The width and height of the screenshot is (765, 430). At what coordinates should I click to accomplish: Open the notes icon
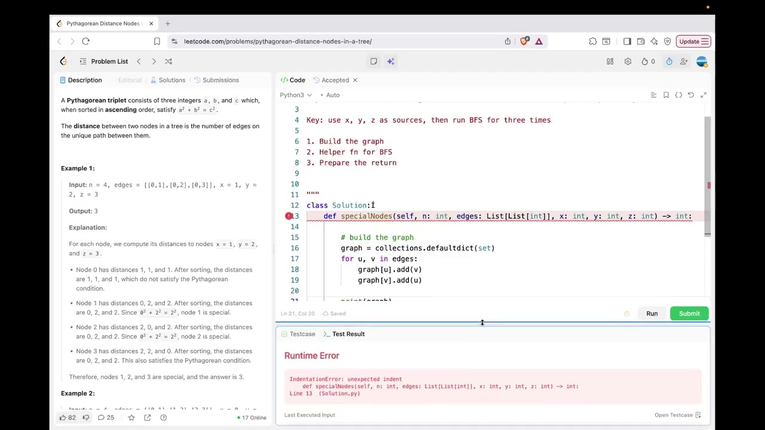click(x=374, y=62)
